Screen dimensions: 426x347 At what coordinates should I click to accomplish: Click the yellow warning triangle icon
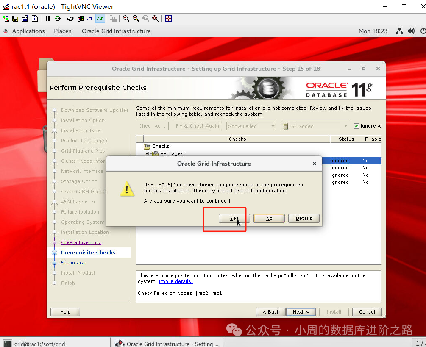(x=127, y=189)
